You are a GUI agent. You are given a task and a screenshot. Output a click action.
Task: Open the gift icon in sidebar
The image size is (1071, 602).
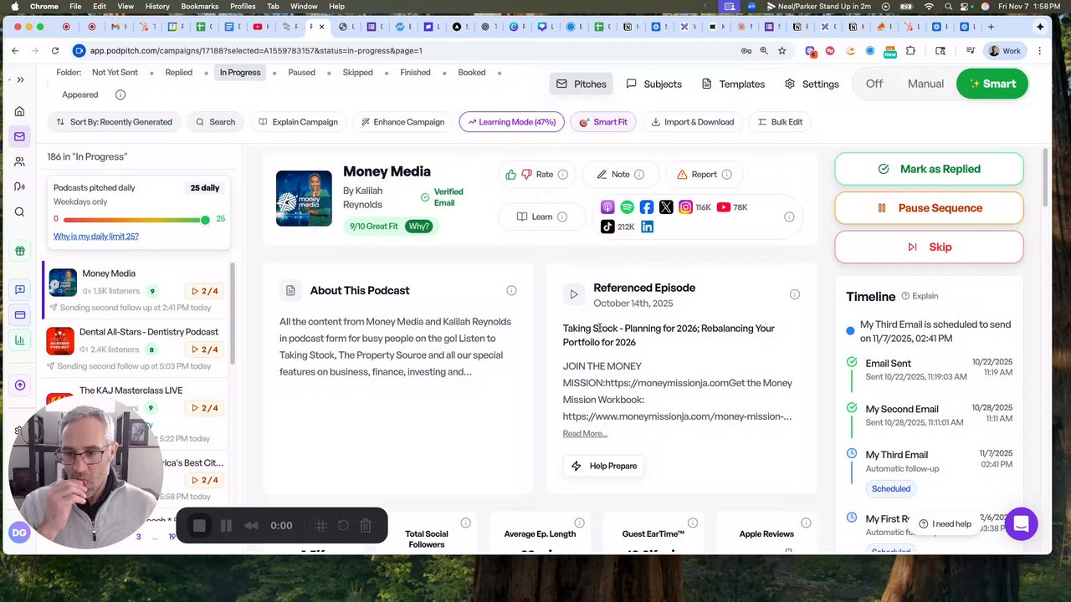(x=19, y=251)
